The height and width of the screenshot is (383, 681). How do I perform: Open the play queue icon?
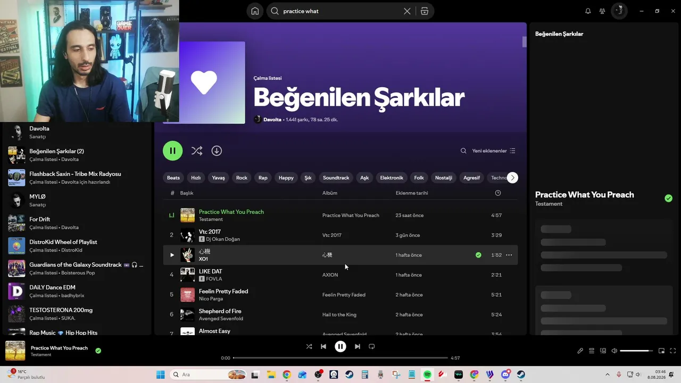592,351
